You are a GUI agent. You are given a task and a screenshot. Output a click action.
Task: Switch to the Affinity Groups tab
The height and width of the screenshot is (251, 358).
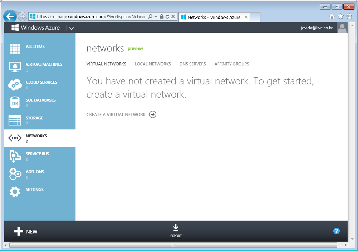pos(232,64)
